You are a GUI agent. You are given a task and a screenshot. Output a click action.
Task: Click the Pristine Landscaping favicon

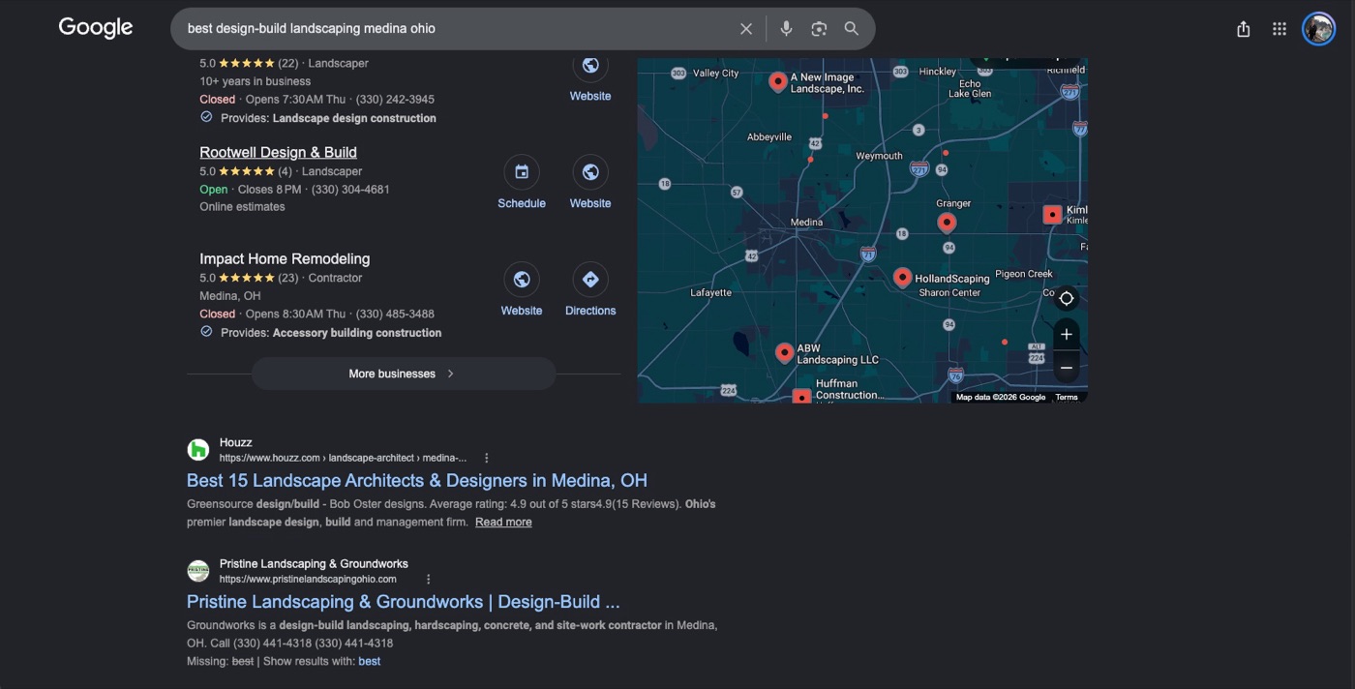coord(198,571)
